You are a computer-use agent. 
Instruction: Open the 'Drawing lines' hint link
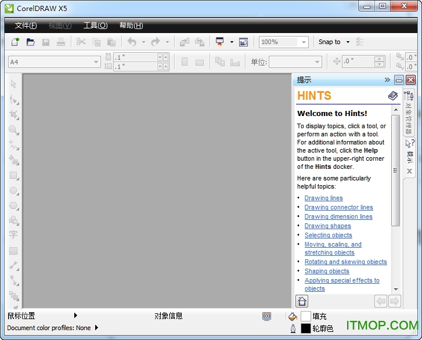pyautogui.click(x=323, y=198)
